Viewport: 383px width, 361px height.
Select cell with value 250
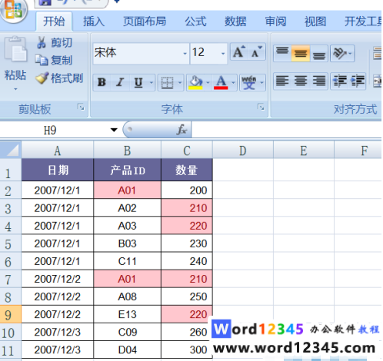[187, 296]
